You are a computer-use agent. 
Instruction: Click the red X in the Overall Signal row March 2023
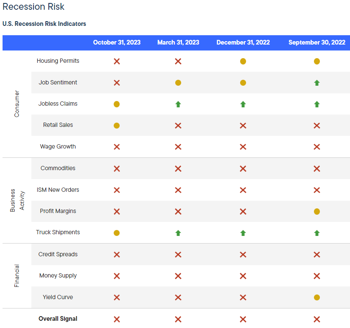[x=178, y=319]
